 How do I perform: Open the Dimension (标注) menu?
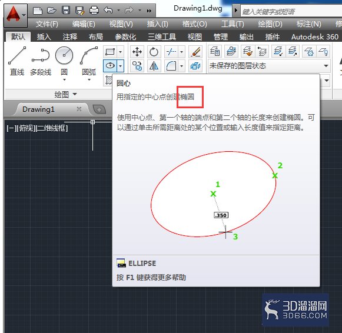(x=308, y=24)
